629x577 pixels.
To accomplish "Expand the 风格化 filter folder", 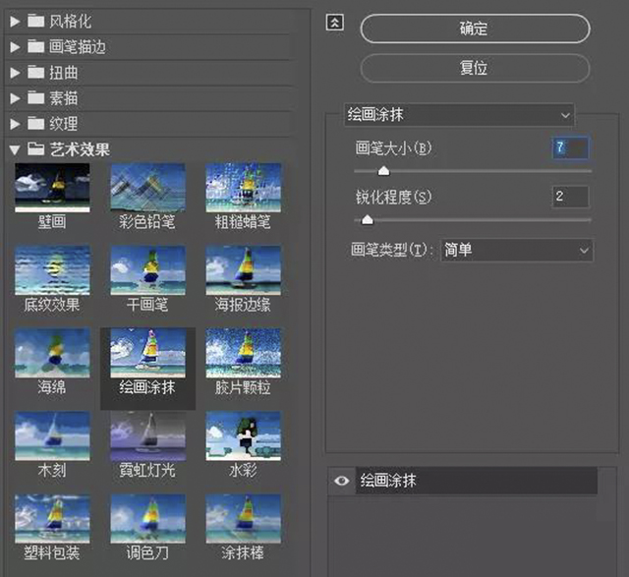I will (x=15, y=22).
